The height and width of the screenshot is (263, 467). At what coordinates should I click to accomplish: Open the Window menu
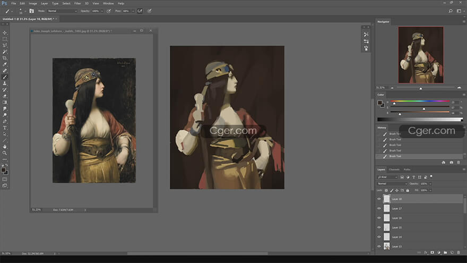click(x=108, y=3)
